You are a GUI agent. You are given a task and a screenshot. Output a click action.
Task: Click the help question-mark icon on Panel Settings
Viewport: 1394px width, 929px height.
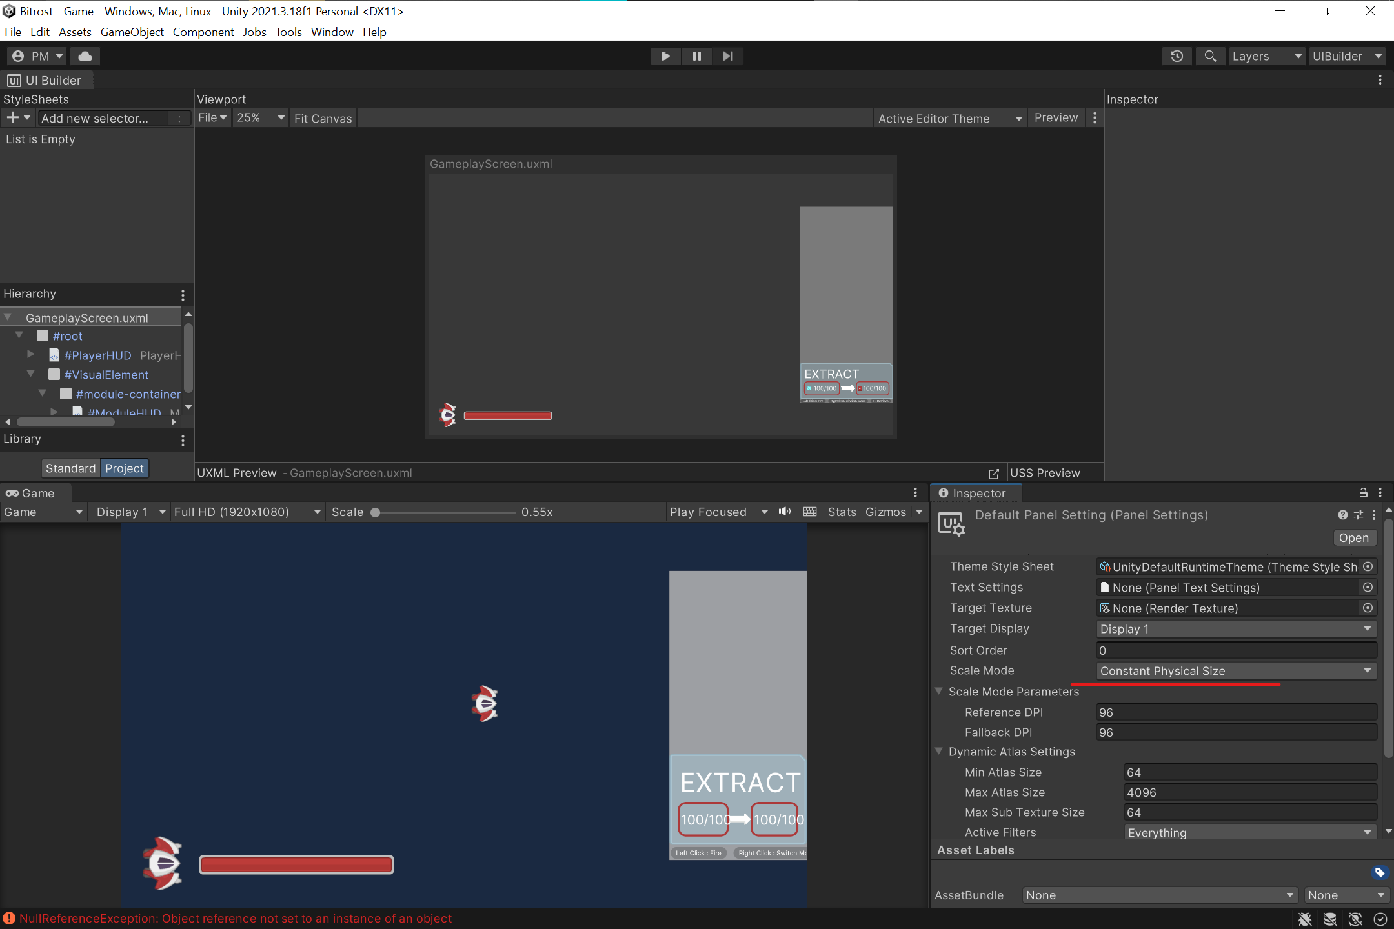[x=1343, y=515]
